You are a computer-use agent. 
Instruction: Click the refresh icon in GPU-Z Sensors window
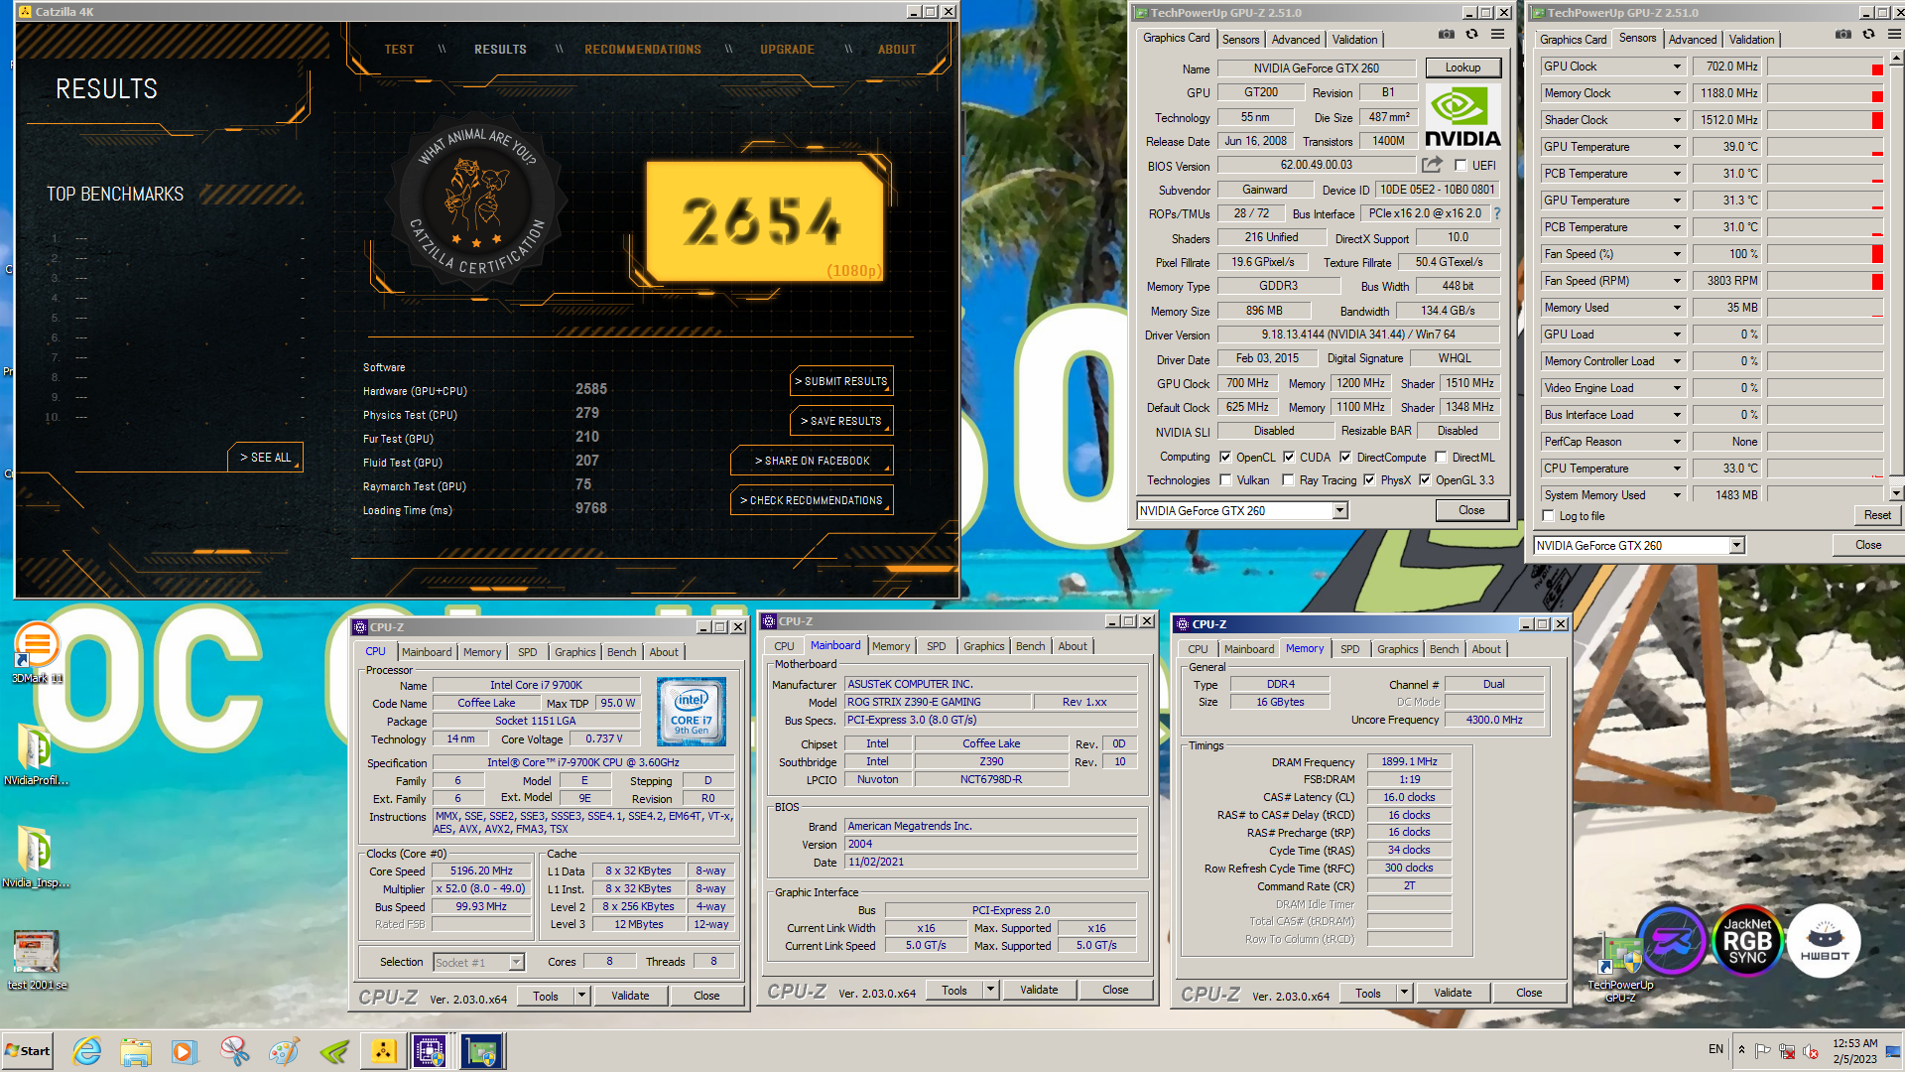(1869, 35)
